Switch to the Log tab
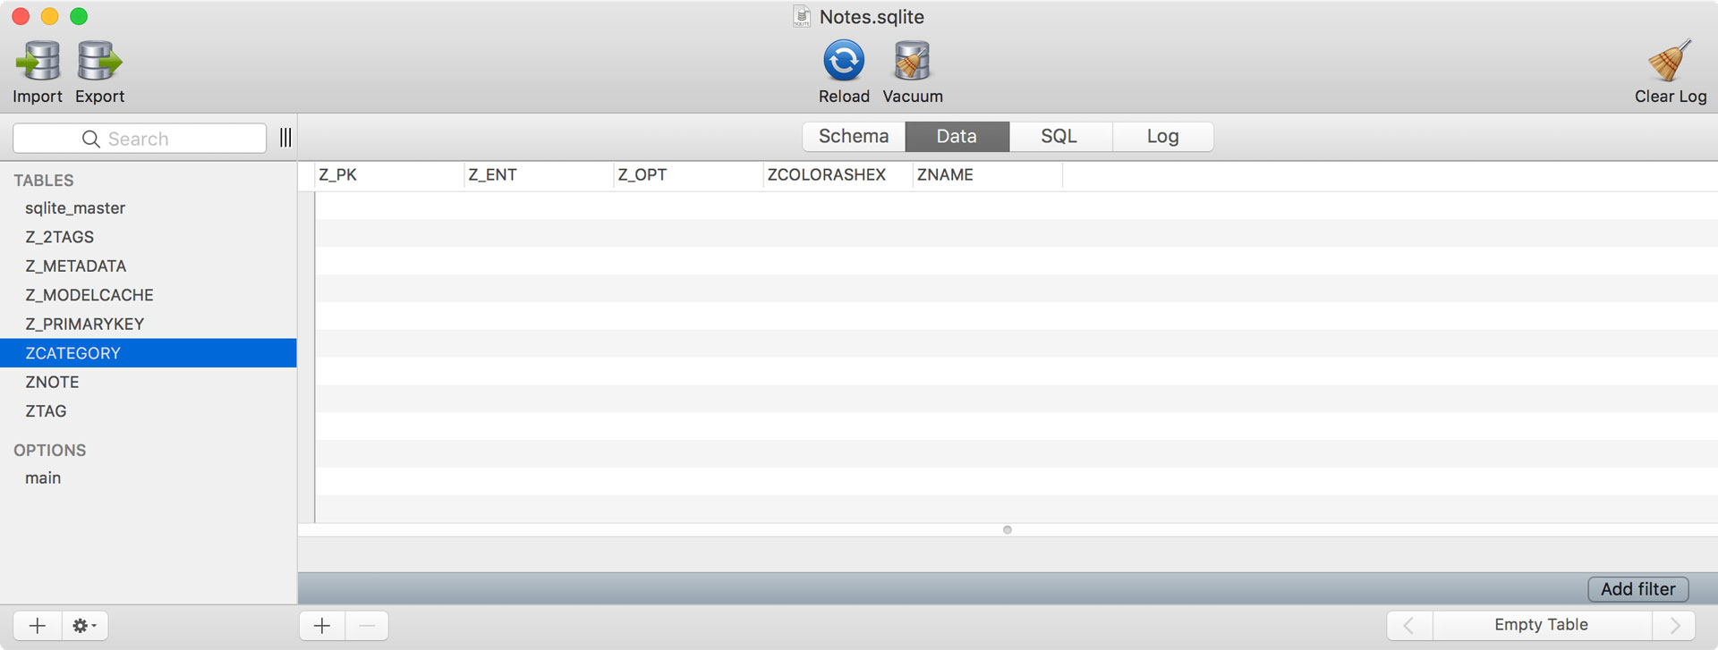This screenshot has width=1718, height=650. coord(1162,137)
